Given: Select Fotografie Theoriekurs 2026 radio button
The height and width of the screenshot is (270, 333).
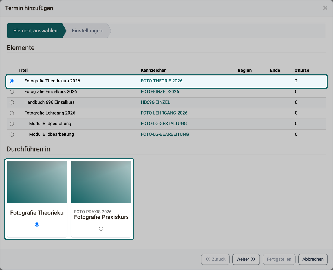Looking at the screenshot, I should (x=12, y=81).
